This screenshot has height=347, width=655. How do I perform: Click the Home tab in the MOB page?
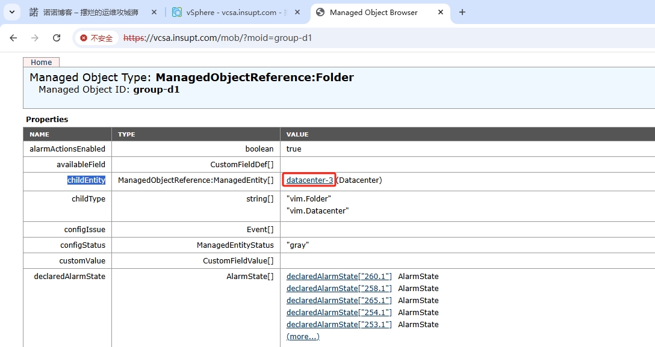coord(41,62)
